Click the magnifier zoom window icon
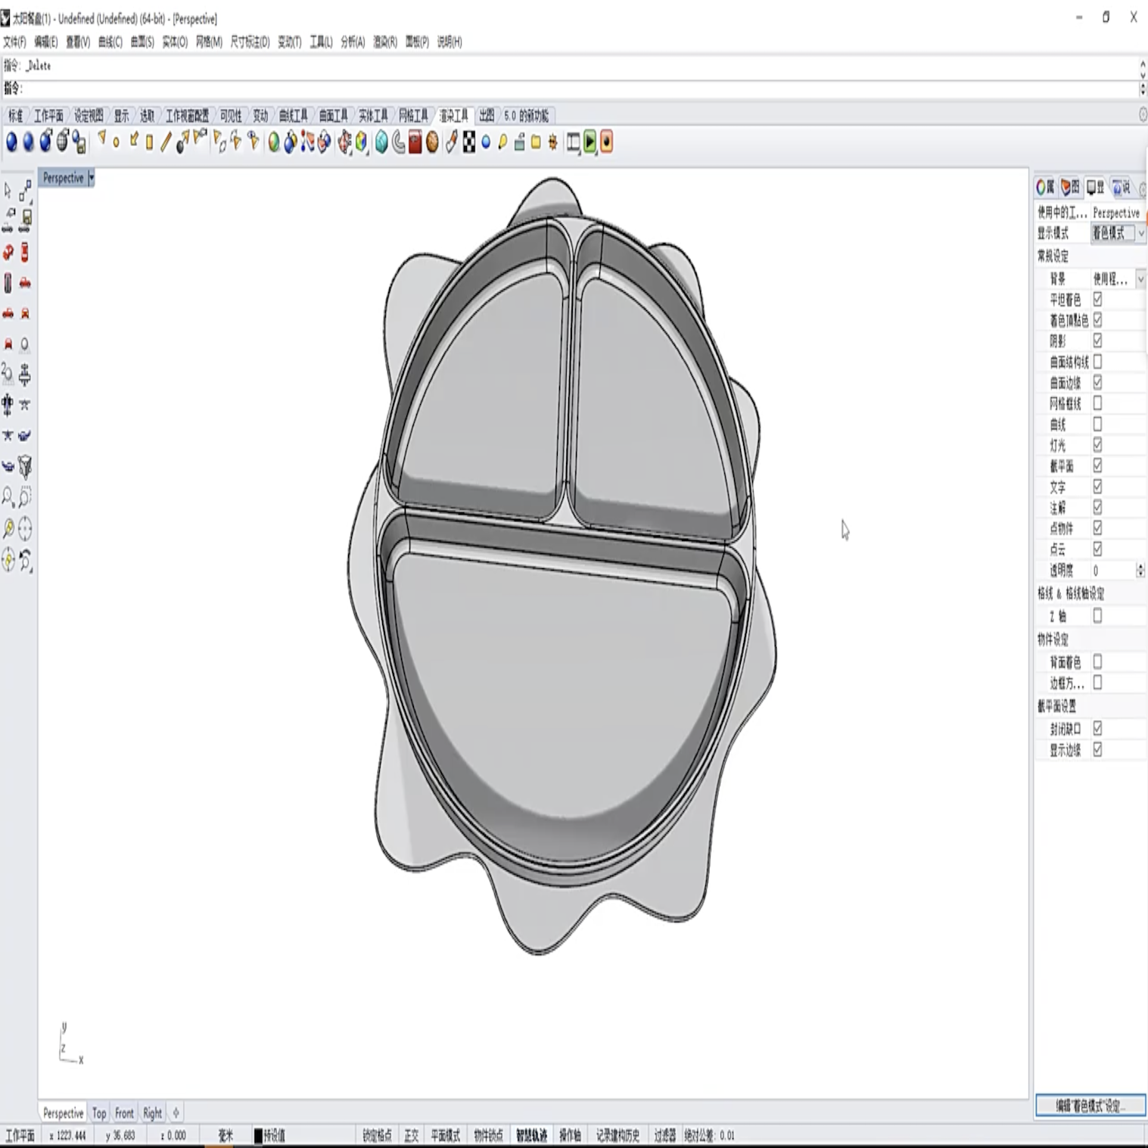This screenshot has width=1148, height=1148. click(8, 497)
